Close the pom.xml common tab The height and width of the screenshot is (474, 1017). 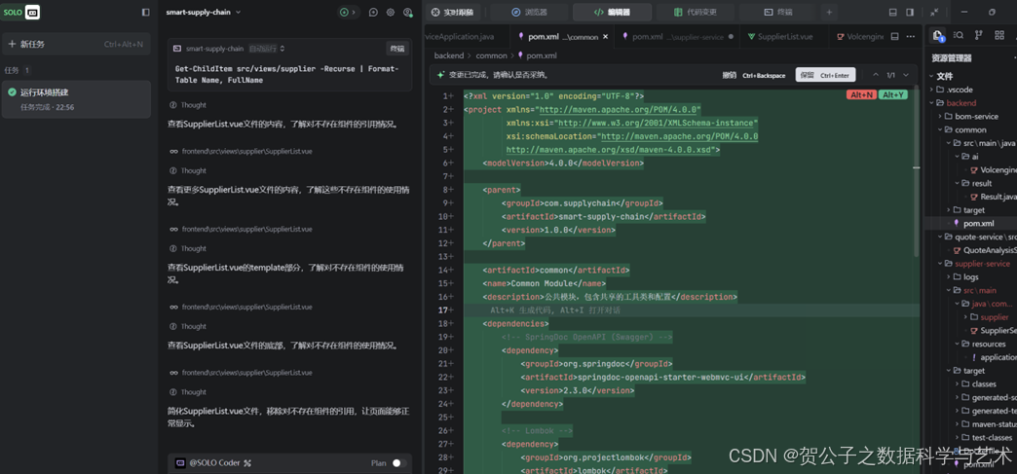coord(605,37)
